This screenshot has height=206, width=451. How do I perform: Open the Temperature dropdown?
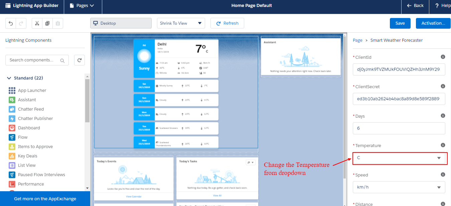point(399,158)
